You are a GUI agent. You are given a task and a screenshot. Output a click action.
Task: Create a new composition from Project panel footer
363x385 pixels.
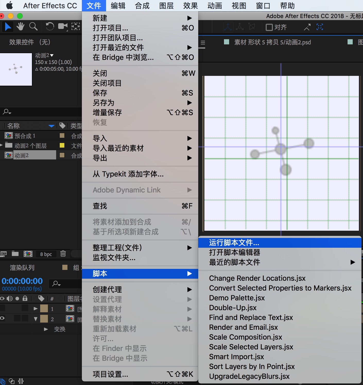(28, 254)
